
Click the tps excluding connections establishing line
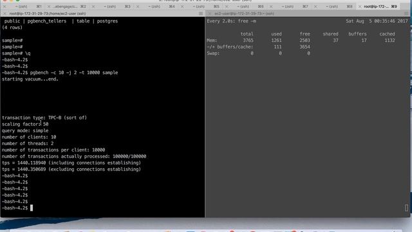[x=71, y=169]
